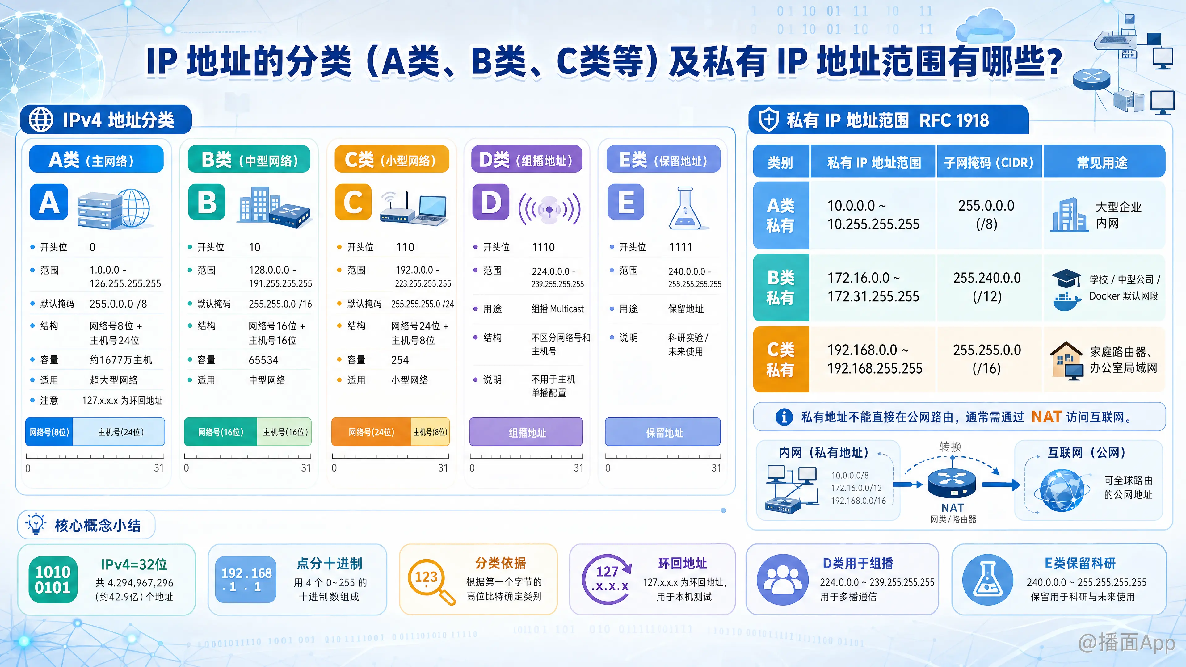Click the 网络号(8位) blue segment
This screenshot has width=1186, height=667.
click(x=49, y=432)
